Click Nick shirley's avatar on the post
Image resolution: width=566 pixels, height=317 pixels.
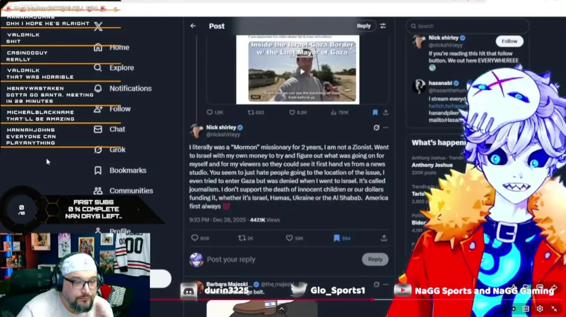click(x=197, y=130)
